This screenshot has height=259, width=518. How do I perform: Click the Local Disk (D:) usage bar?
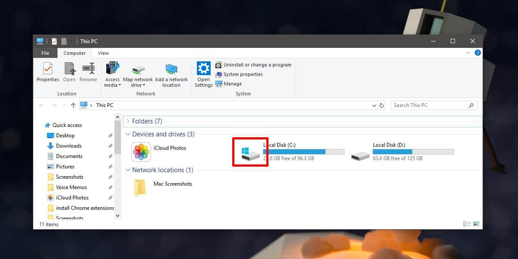(x=414, y=152)
